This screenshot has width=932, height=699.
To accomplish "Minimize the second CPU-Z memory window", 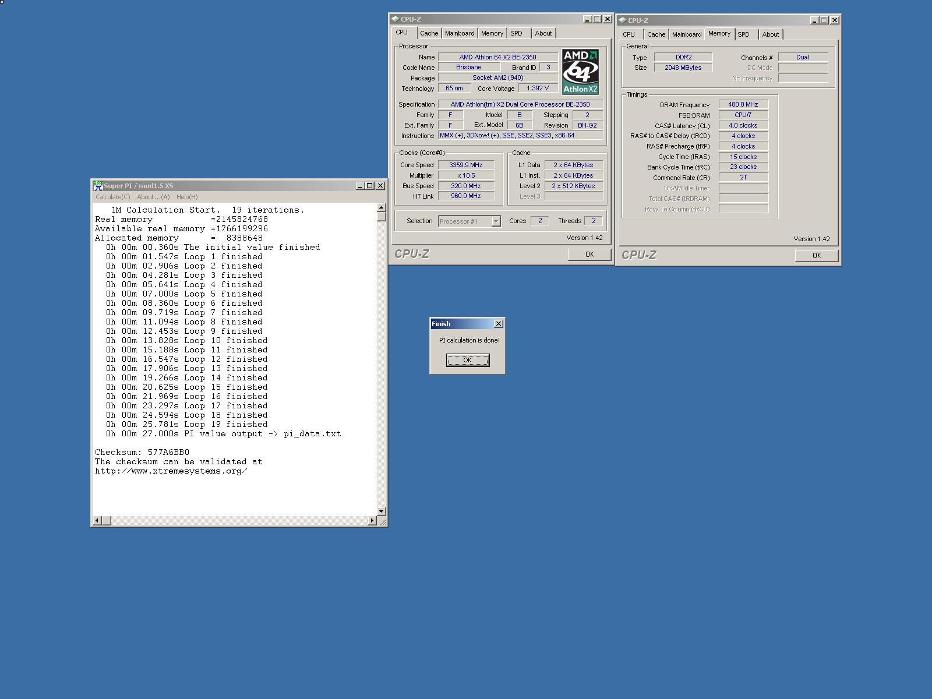I will pyautogui.click(x=814, y=20).
